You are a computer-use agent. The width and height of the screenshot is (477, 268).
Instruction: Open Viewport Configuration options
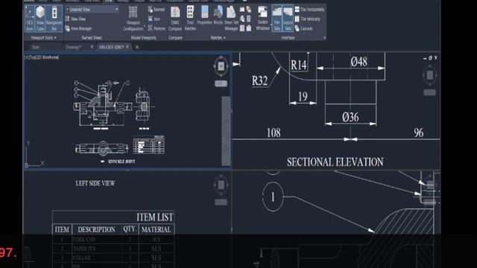(x=133, y=19)
